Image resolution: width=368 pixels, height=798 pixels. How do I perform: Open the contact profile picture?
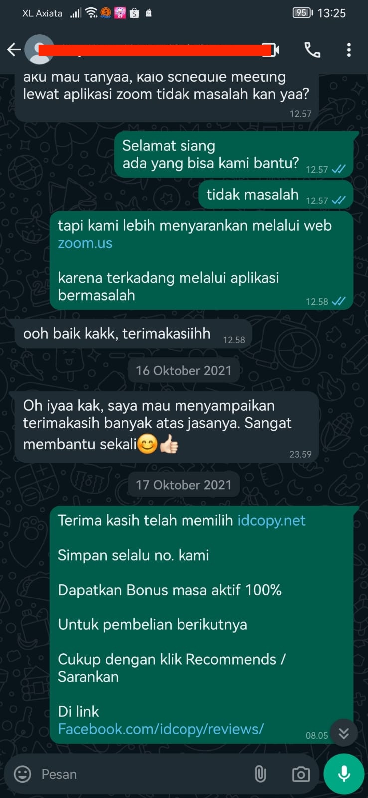[x=39, y=49]
